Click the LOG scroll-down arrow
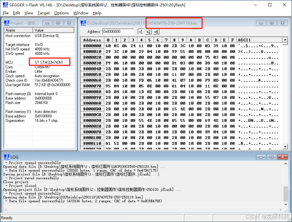This screenshot has width=292, height=222. [x=286, y=204]
